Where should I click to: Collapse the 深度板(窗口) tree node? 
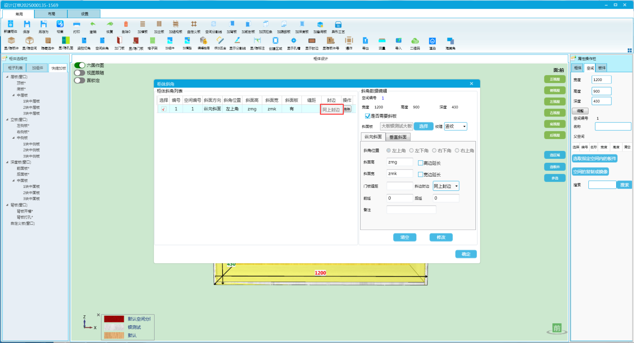click(7, 162)
